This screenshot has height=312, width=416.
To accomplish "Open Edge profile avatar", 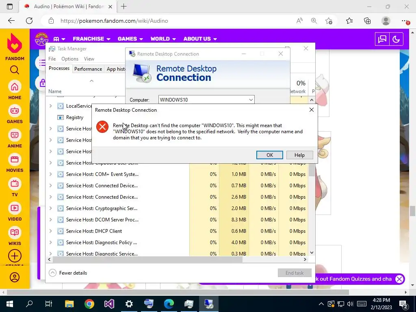I will pyautogui.click(x=386, y=21).
